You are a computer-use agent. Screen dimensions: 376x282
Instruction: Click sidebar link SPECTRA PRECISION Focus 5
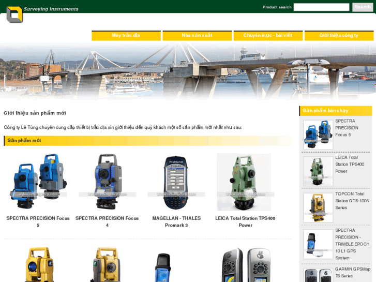click(x=347, y=128)
